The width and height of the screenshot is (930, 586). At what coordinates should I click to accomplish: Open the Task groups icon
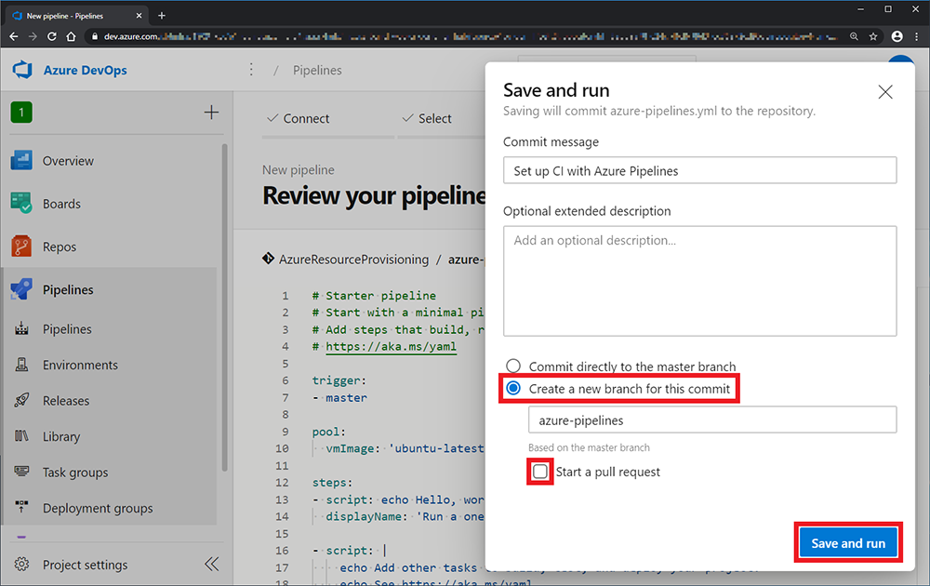coord(21,472)
